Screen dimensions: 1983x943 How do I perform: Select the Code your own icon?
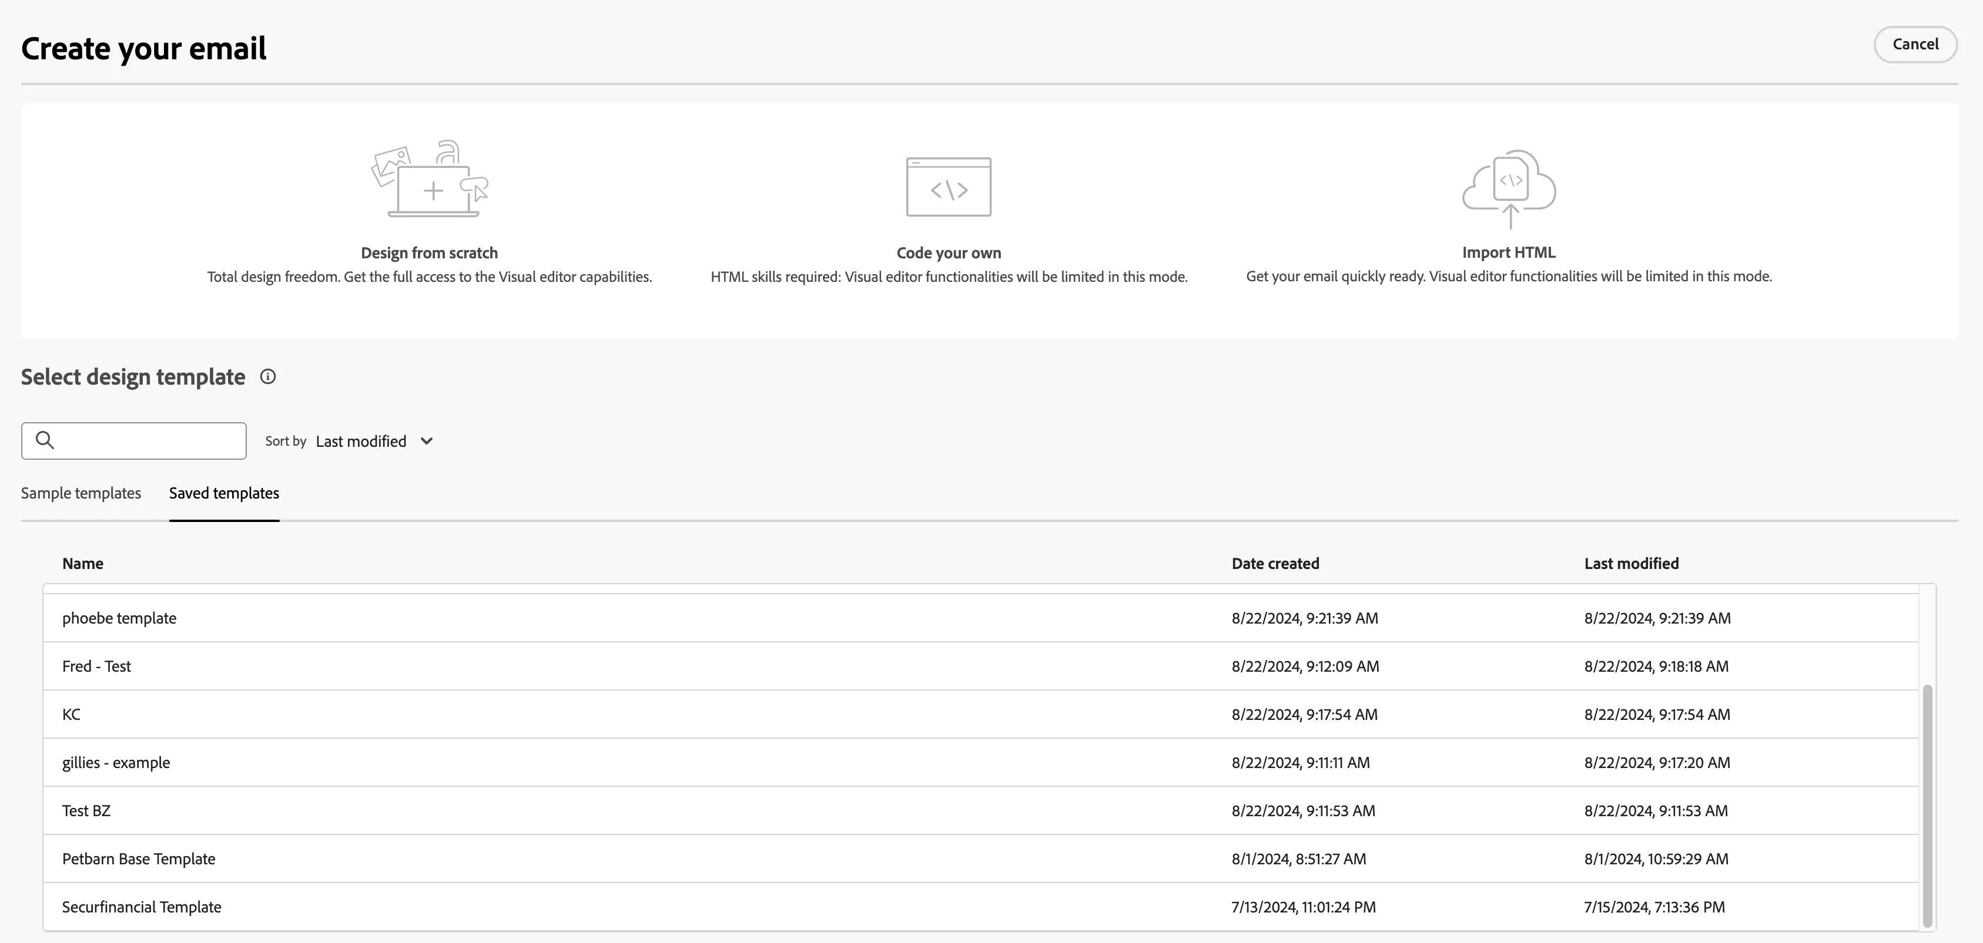click(x=949, y=187)
